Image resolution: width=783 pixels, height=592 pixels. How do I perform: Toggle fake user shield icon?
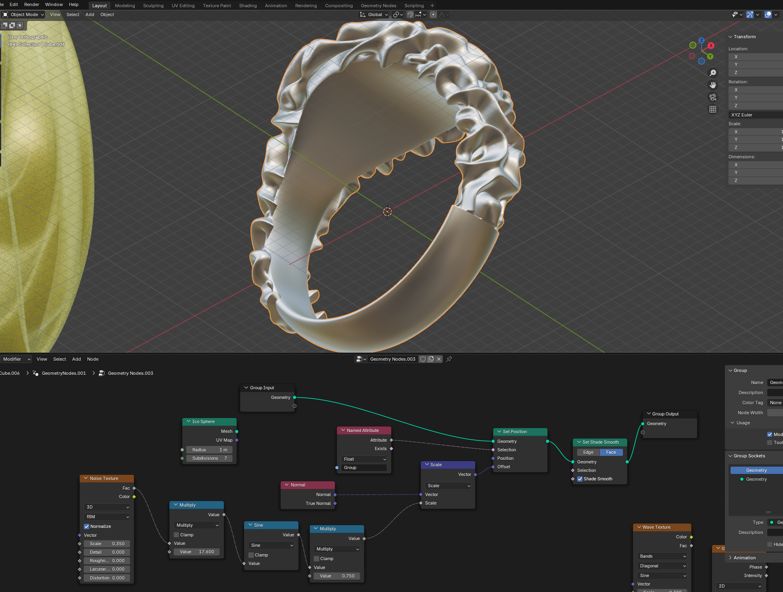(x=423, y=359)
